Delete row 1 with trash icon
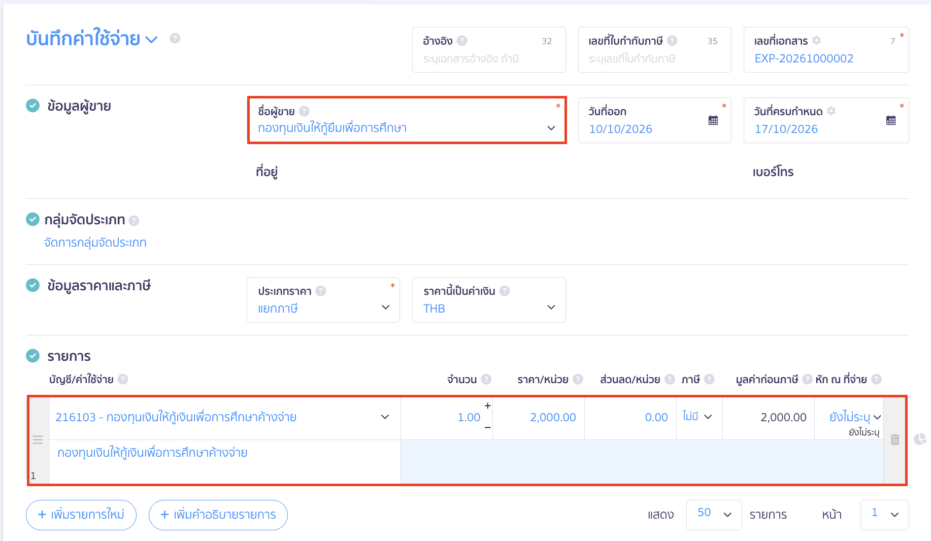Image resolution: width=931 pixels, height=541 pixels. [x=895, y=439]
